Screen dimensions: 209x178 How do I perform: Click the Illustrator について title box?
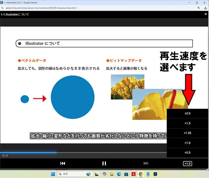click(x=104, y=43)
